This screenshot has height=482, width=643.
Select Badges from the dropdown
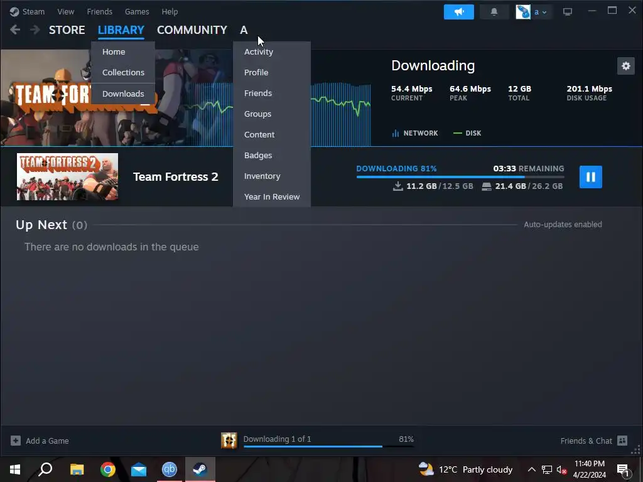coord(271,156)
